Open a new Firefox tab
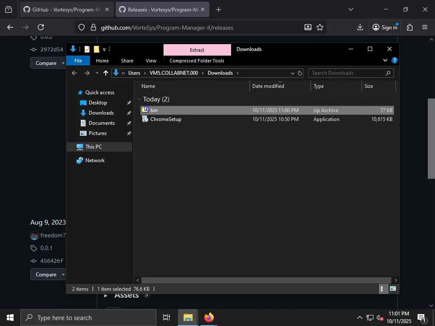 [219, 10]
